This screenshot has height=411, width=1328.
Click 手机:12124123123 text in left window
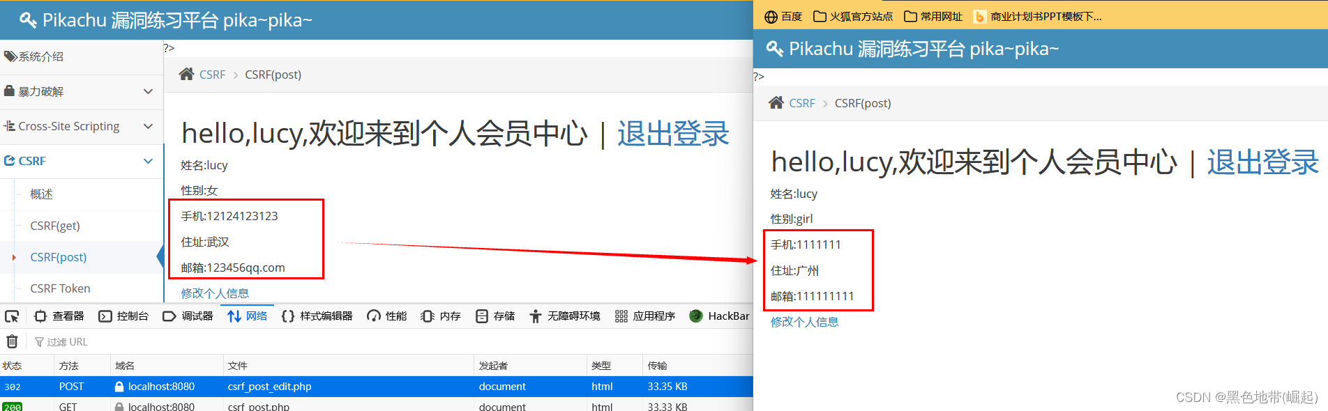229,216
